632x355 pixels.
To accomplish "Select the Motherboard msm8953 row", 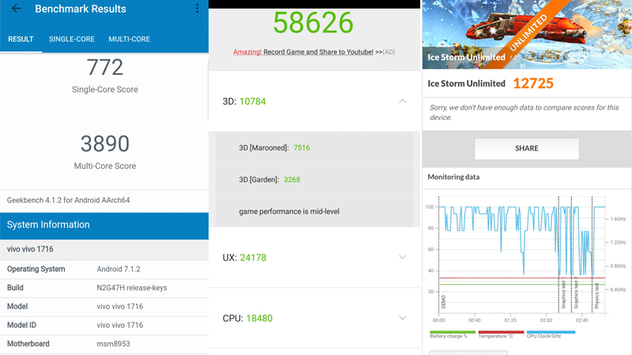I will [104, 344].
